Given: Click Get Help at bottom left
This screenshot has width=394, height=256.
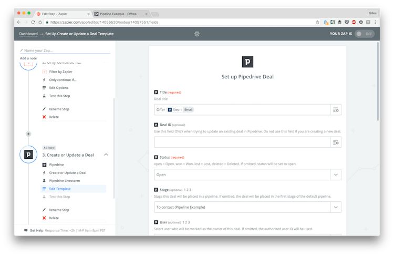Looking at the screenshot, I should tap(36, 230).
